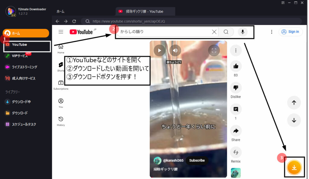Select ホーム in the sidebar
This screenshot has height=179, width=309.
26,33
